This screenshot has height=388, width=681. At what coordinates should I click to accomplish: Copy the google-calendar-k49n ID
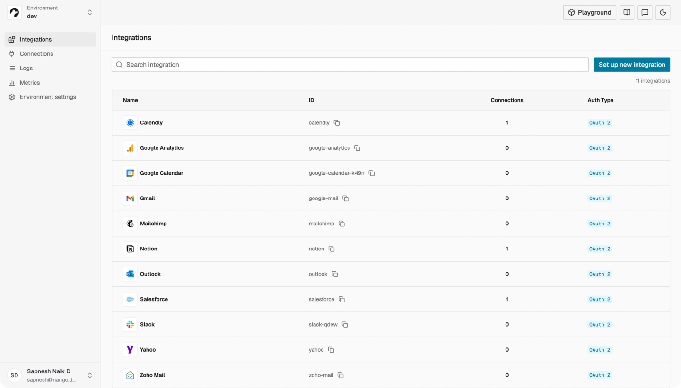(372, 173)
